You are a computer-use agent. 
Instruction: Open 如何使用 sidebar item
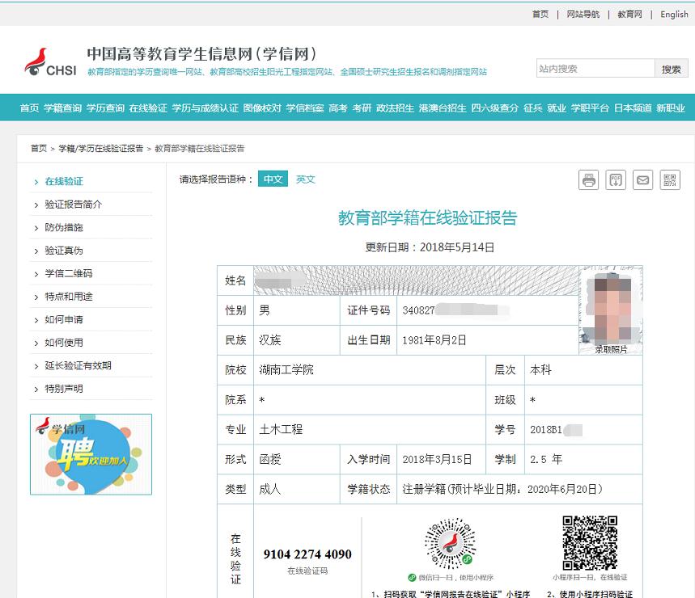click(x=64, y=343)
